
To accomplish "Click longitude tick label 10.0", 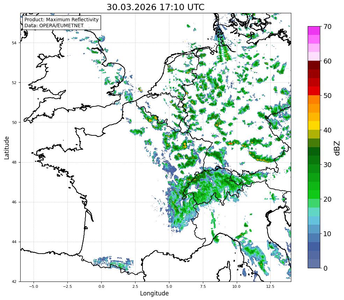I will 236,286.
